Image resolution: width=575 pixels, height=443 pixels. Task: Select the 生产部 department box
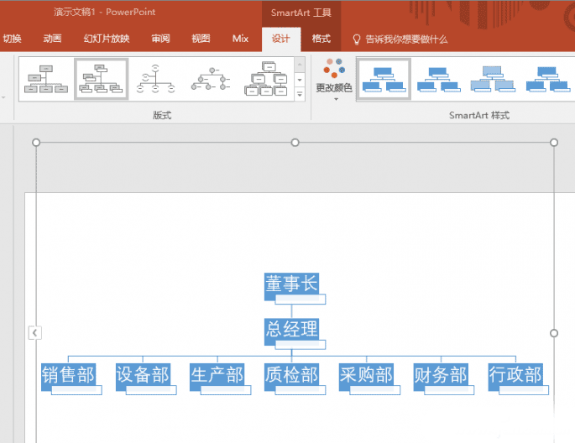click(x=217, y=375)
